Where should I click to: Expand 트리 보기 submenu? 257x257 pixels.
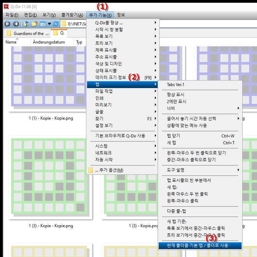point(122,43)
